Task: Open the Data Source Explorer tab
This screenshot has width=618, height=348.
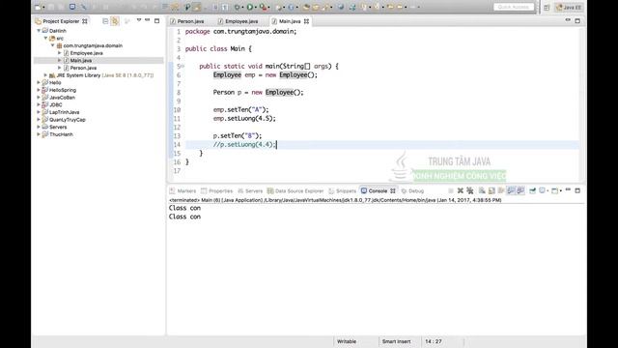Action: [x=295, y=191]
